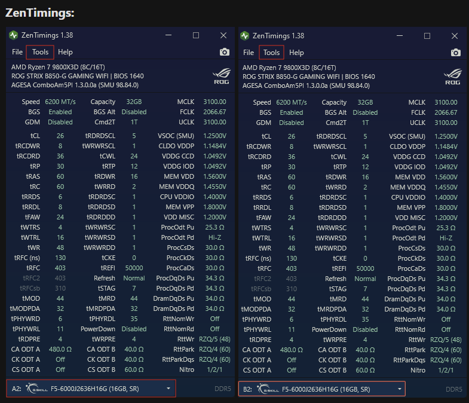This screenshot has height=403, width=469.
Task: Open the Tools menu in left window
Action: coord(40,52)
